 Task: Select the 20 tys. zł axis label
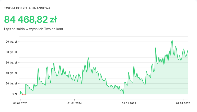[11, 83]
